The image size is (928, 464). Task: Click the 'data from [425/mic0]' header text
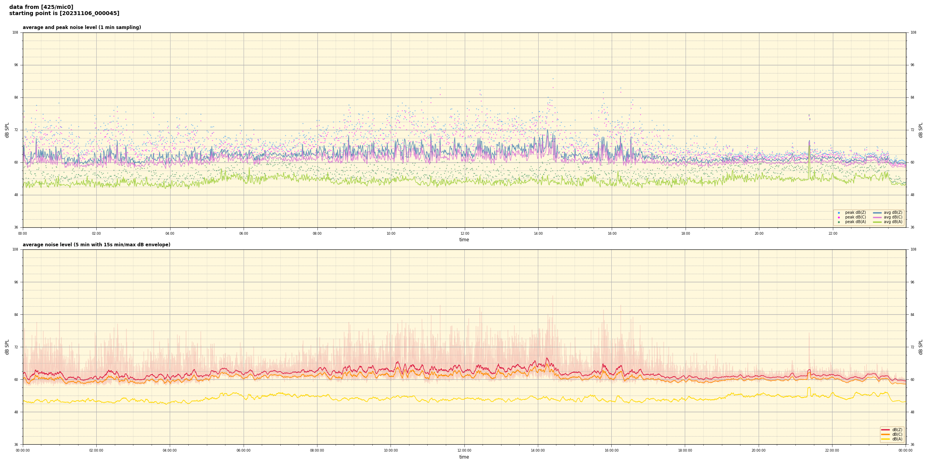(x=41, y=7)
